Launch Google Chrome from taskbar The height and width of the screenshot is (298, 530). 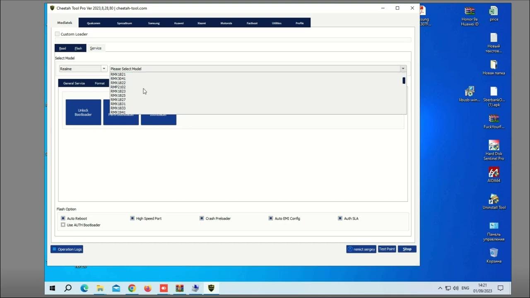tap(132, 288)
